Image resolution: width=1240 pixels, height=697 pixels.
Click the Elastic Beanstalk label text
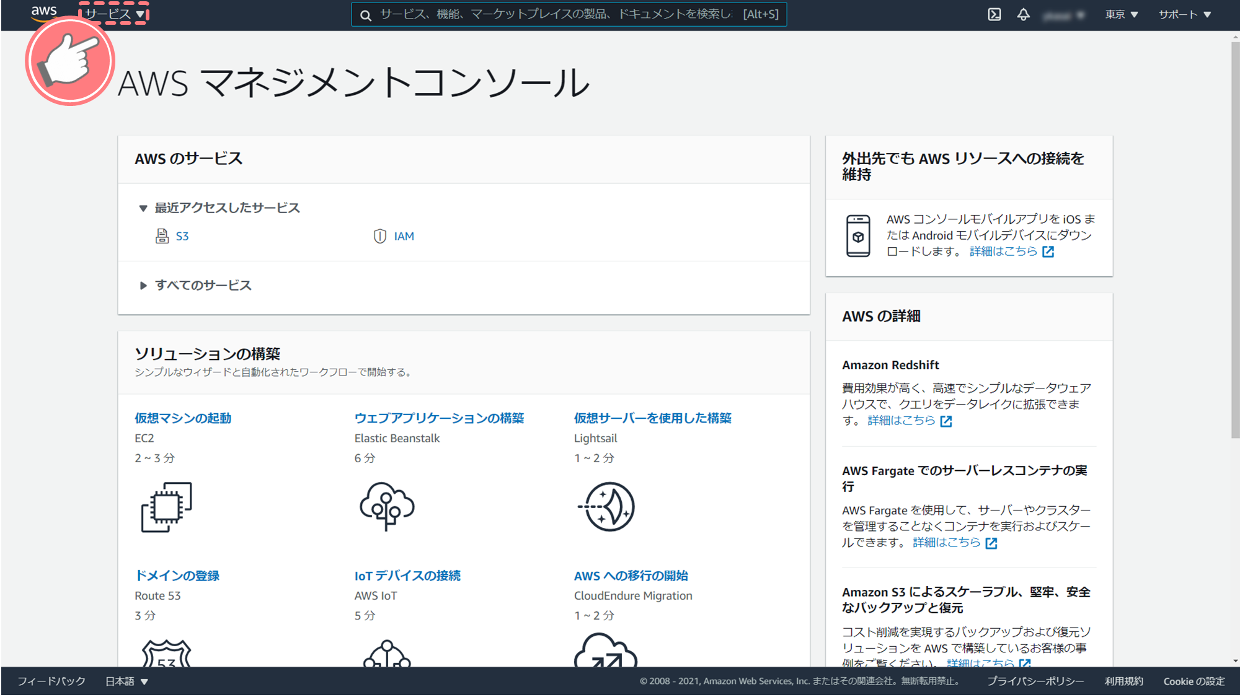[x=397, y=438]
